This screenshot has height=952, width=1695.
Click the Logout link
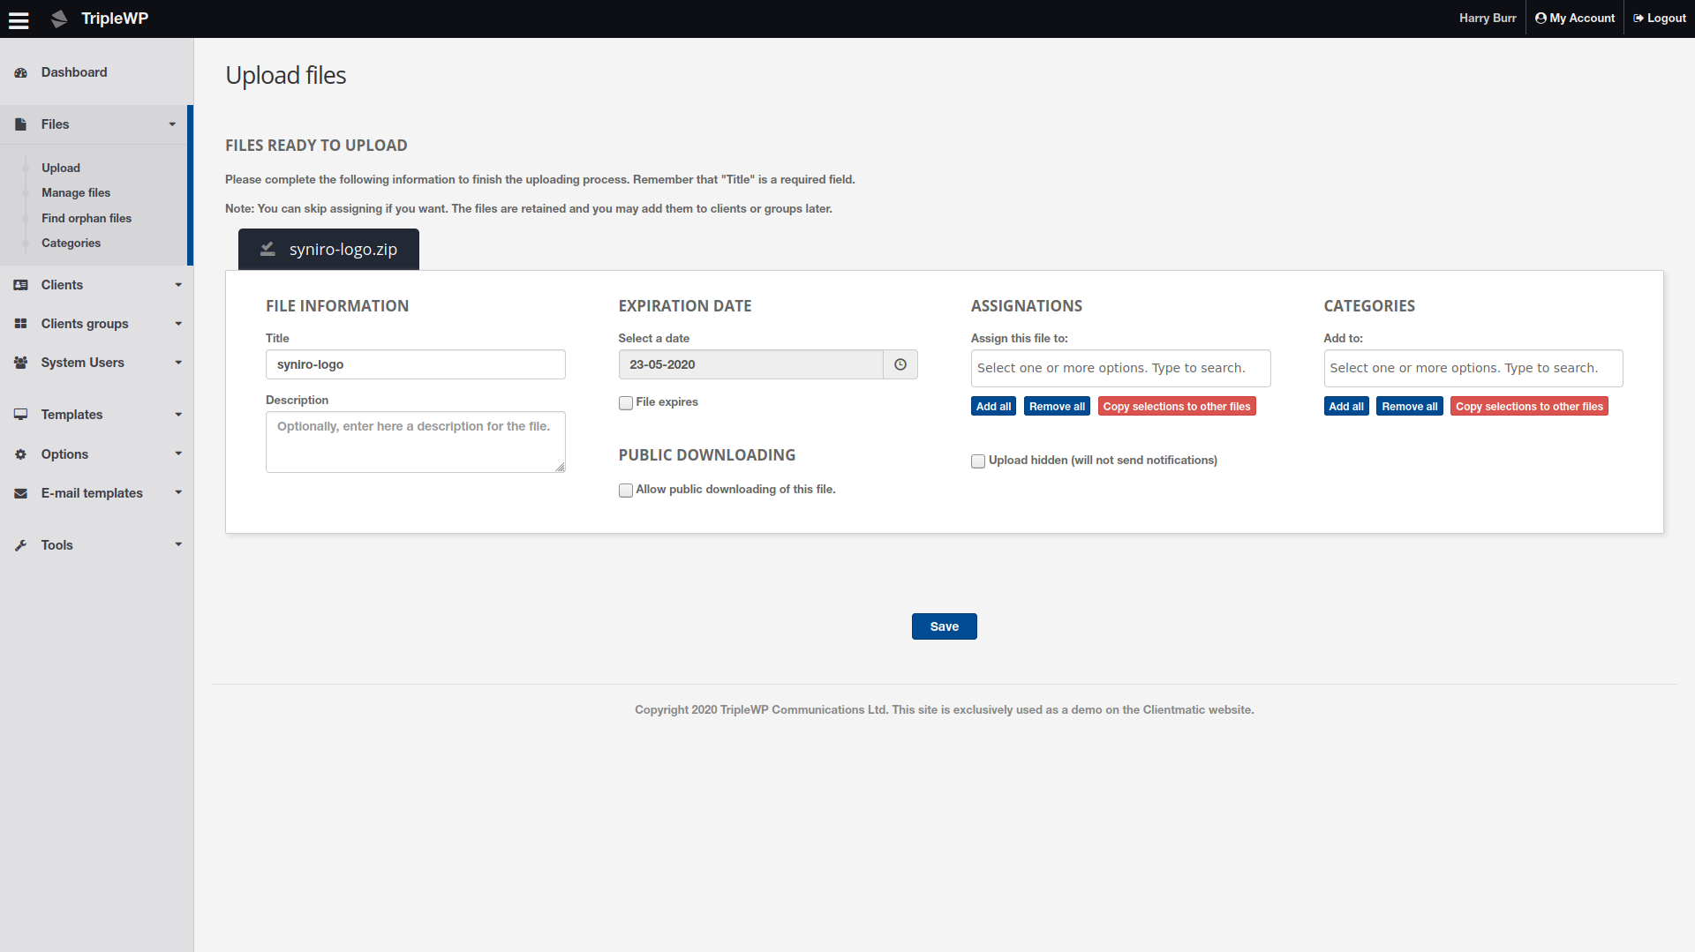coord(1660,18)
